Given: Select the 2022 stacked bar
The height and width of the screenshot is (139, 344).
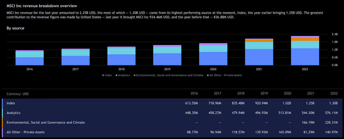Looking at the screenshot, I should tap(305, 50).
